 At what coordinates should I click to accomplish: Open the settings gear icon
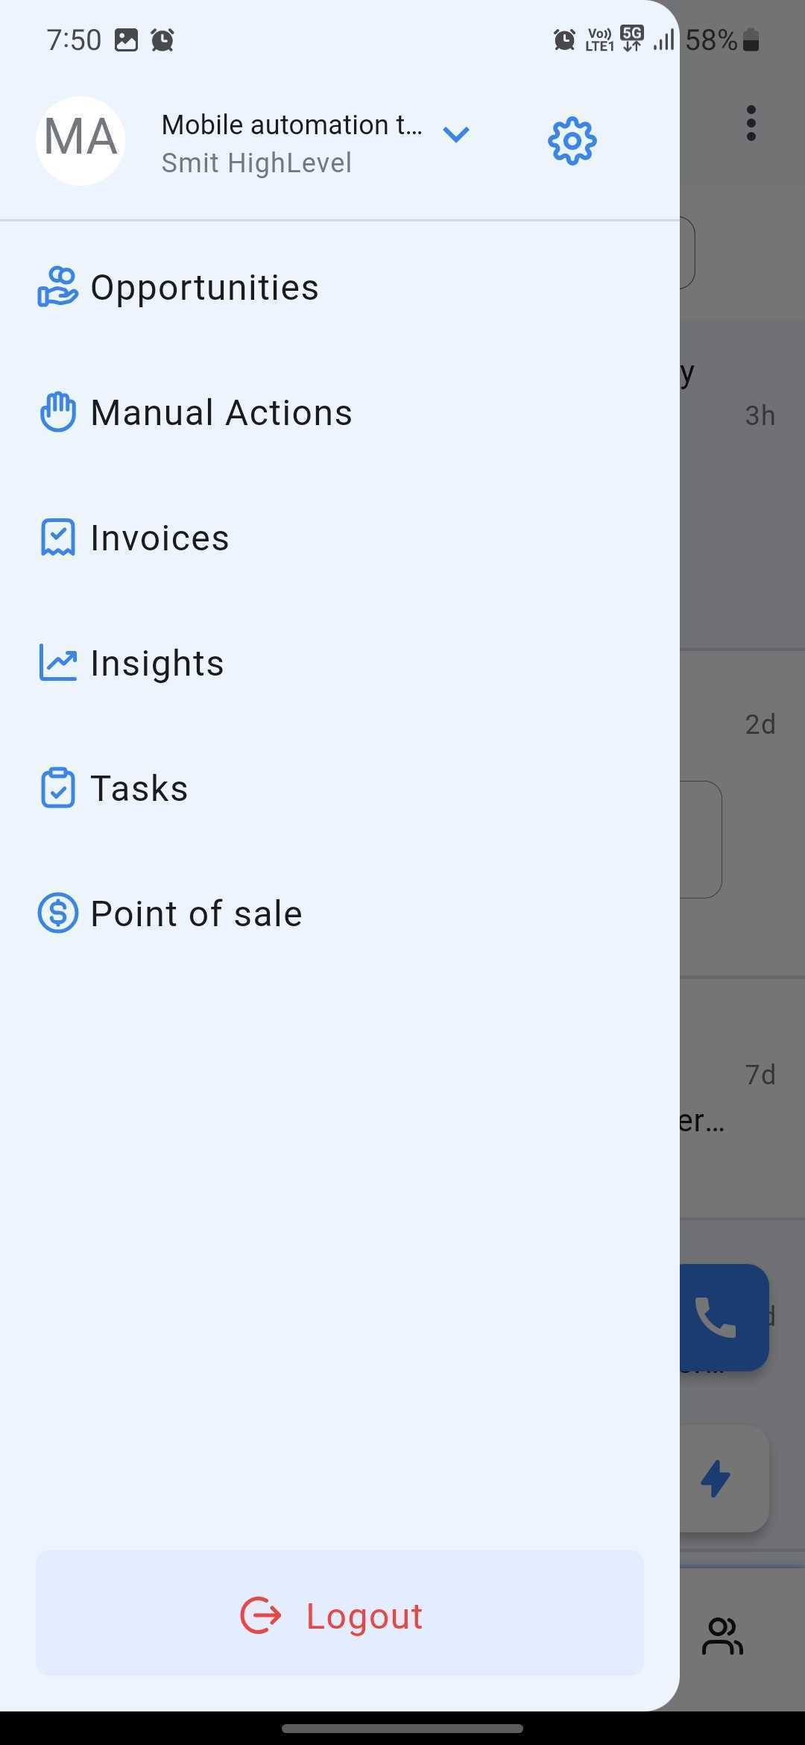(x=572, y=140)
